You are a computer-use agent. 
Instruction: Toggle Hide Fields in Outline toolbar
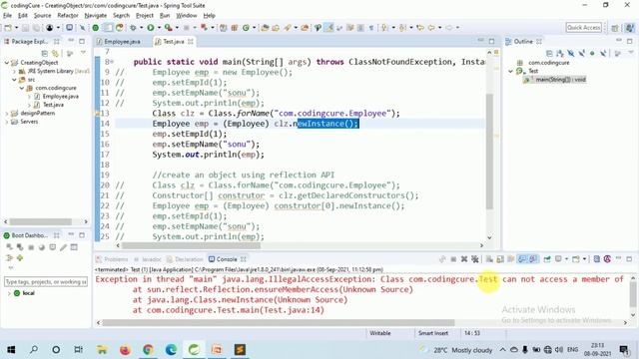tap(571, 53)
